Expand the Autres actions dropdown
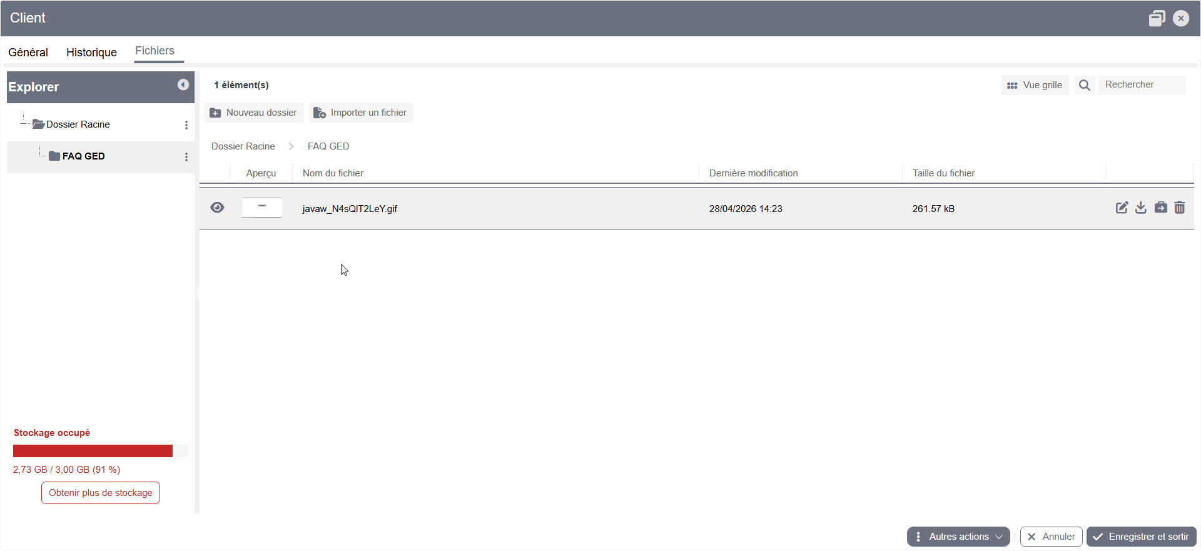This screenshot has height=551, width=1201. 958,537
